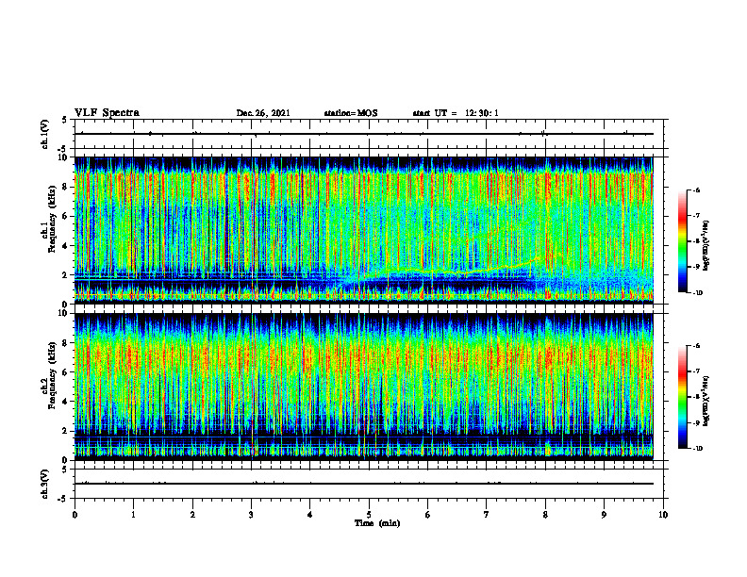The image size is (747, 577).
Task: Click the "-6" label on ch.1 color bar
Action: click(x=697, y=190)
